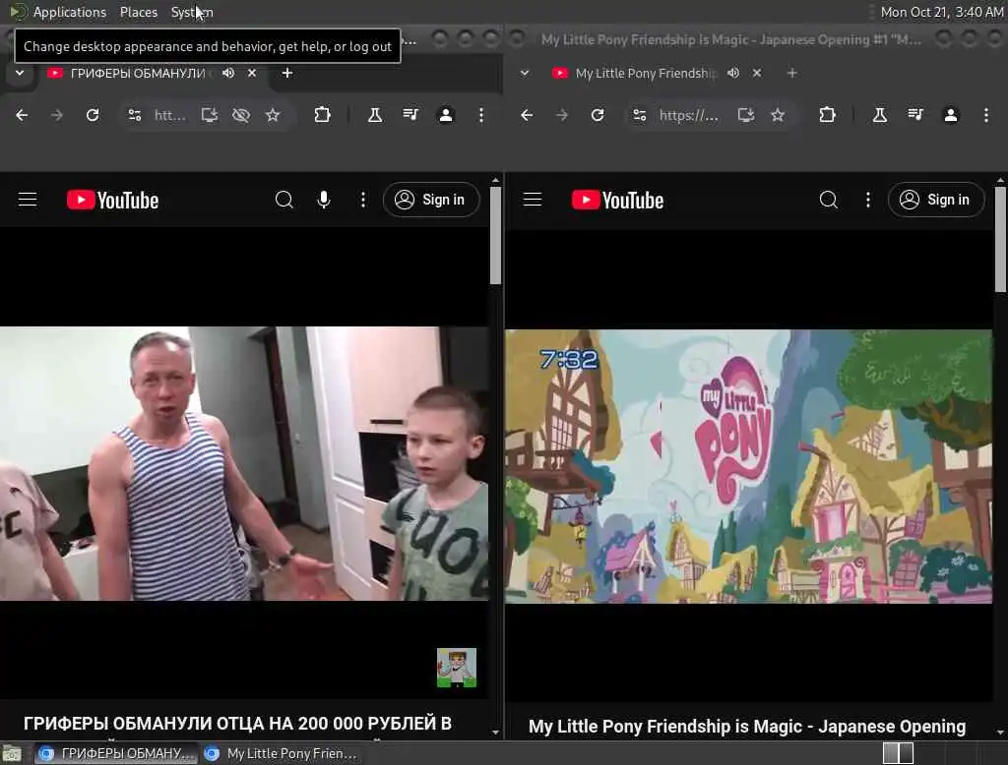Click channel watermark thumbnail on left video
Screen dimensions: 1008x765
click(457, 668)
